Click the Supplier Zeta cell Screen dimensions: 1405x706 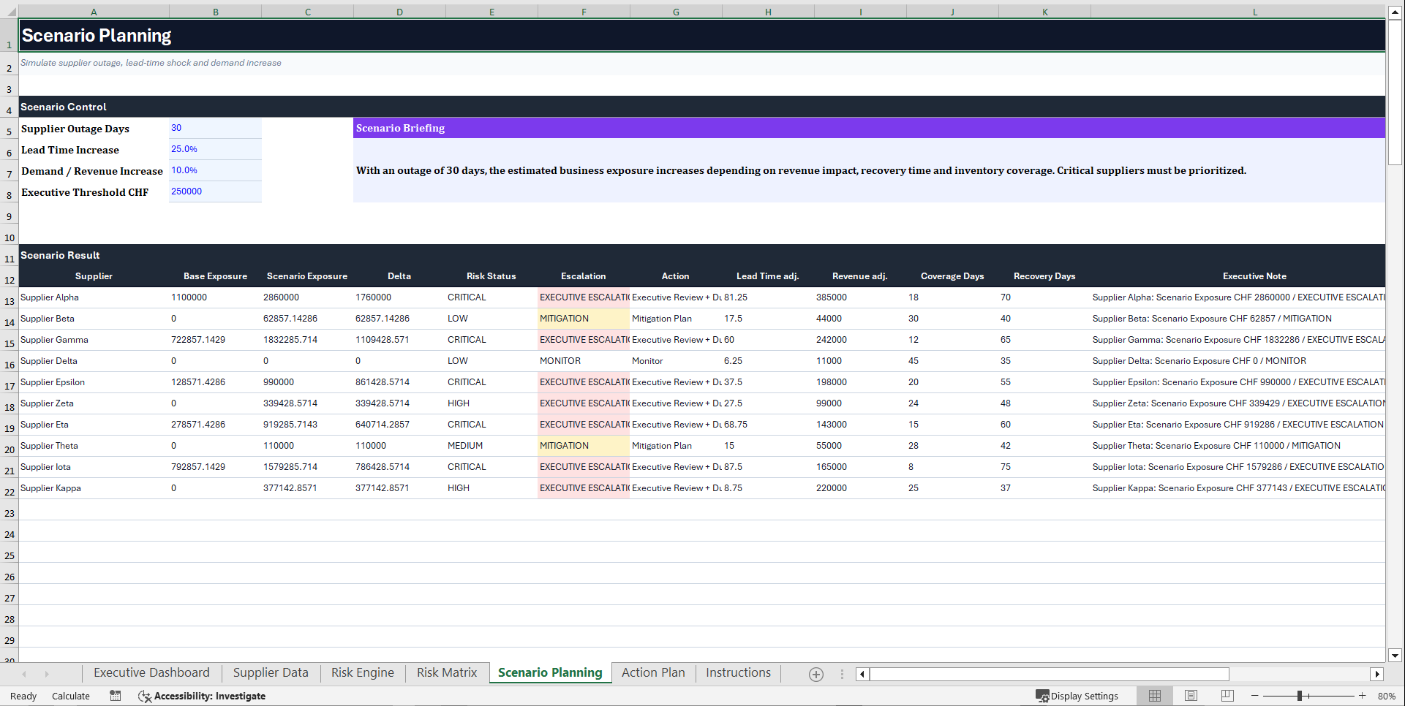(94, 403)
